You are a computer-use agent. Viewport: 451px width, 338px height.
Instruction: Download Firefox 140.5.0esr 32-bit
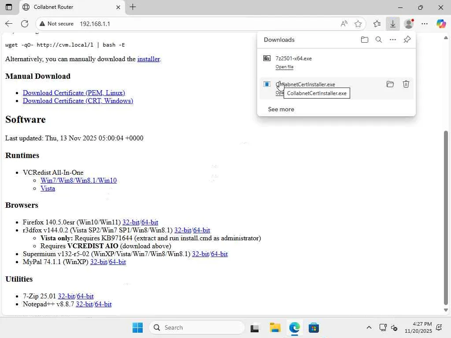(x=131, y=222)
